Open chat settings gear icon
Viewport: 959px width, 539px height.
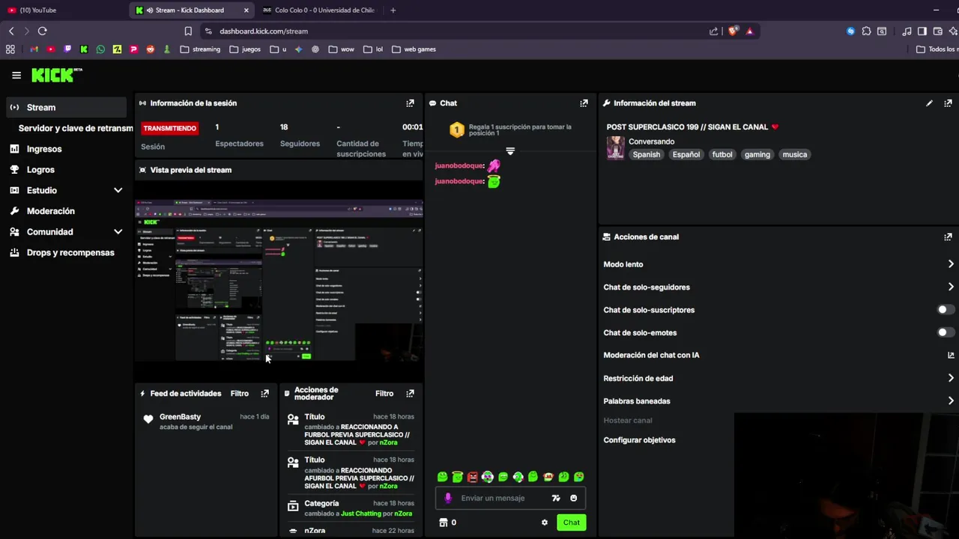(545, 523)
